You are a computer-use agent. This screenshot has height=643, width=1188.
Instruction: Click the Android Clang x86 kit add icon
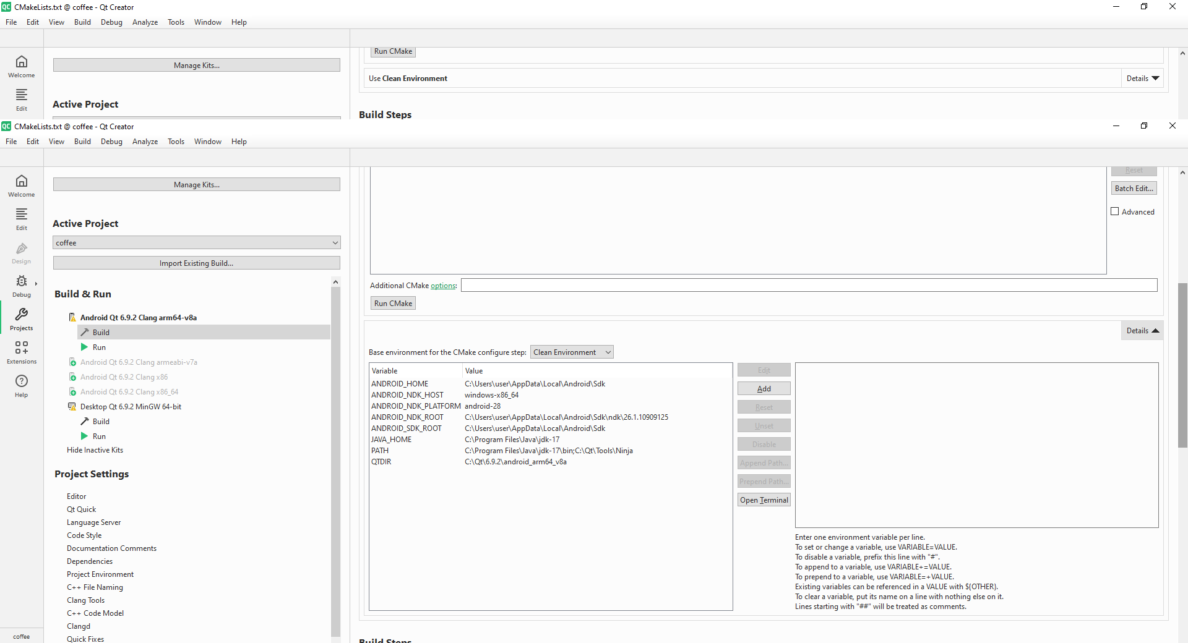(72, 377)
